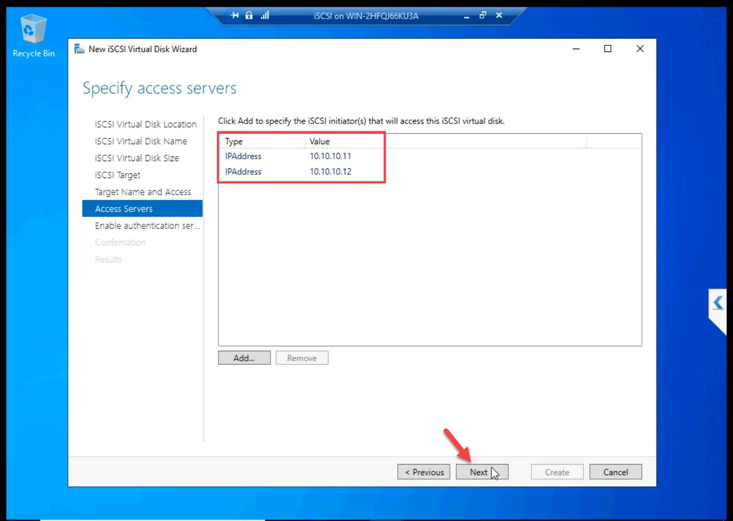
Task: Restore down the iSCSI remote session
Action: [483, 15]
